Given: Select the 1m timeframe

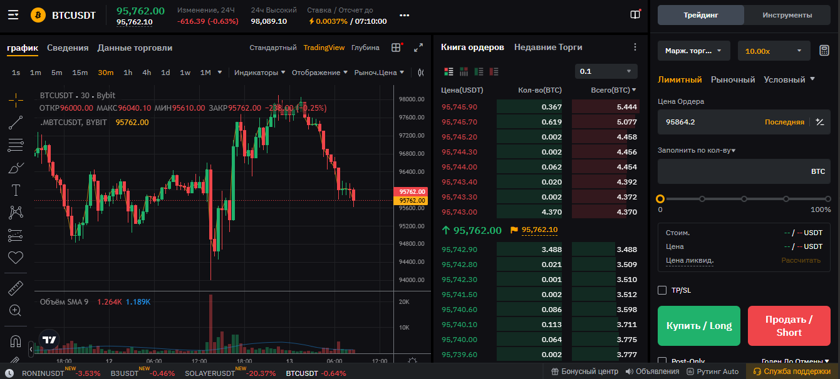Looking at the screenshot, I should [x=35, y=73].
